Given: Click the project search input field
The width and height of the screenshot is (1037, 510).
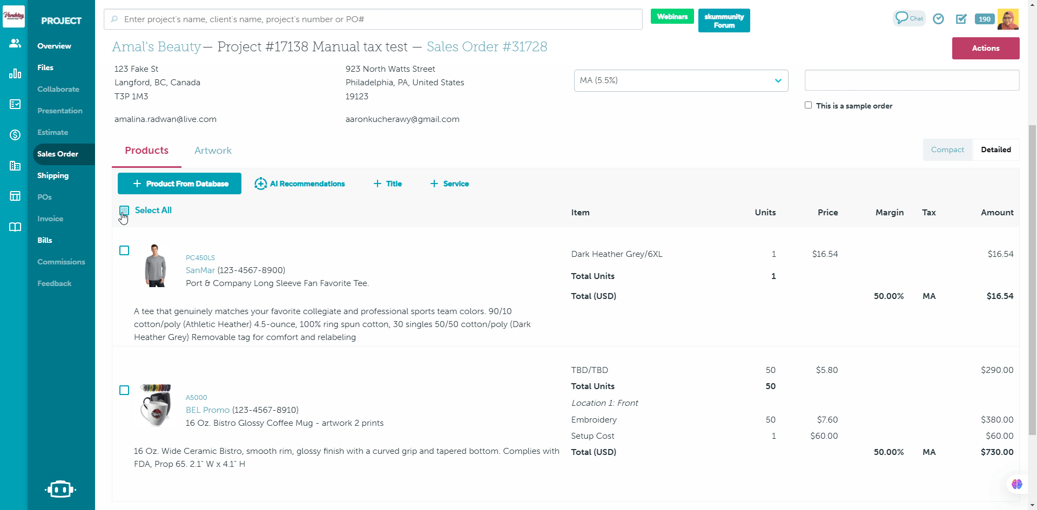Looking at the screenshot, I should (x=373, y=19).
